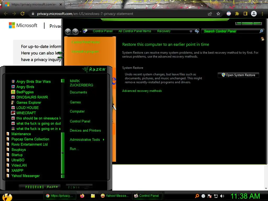This screenshot has height=201, width=268.
Task: Open Control Panel address bar dropdown
Action: [x=191, y=31]
